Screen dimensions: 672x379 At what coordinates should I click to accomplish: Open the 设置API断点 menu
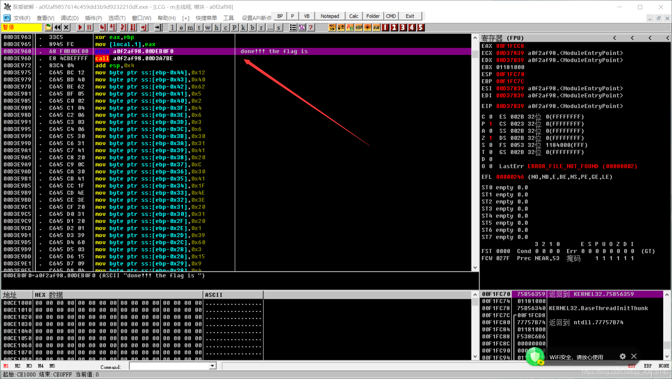[x=256, y=18]
